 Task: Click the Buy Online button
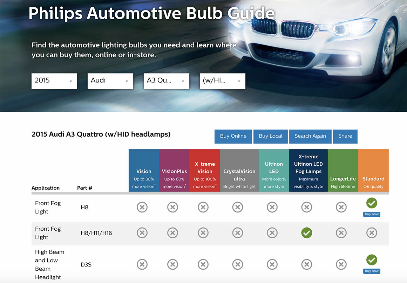[233, 137]
